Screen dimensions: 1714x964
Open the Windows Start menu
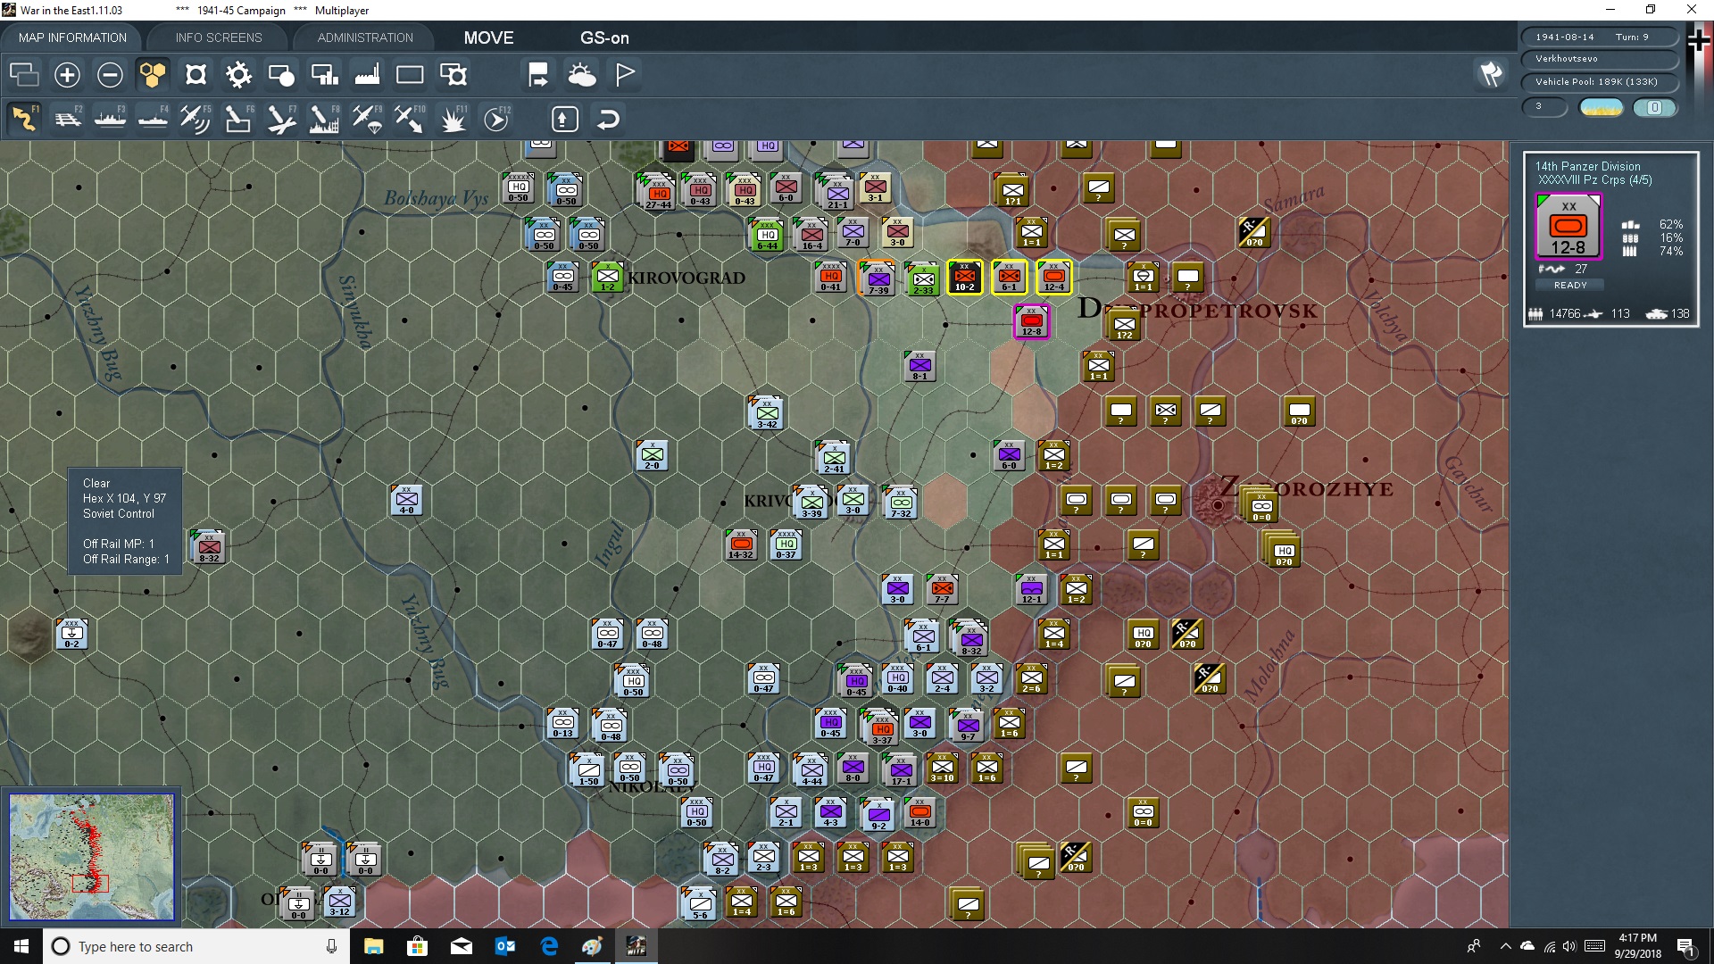(21, 946)
